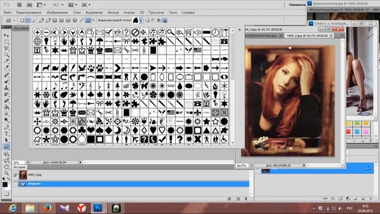This screenshot has height=214, width=380.
Task: Open the geometry options arrow beside shape tools
Action: (x=94, y=20)
